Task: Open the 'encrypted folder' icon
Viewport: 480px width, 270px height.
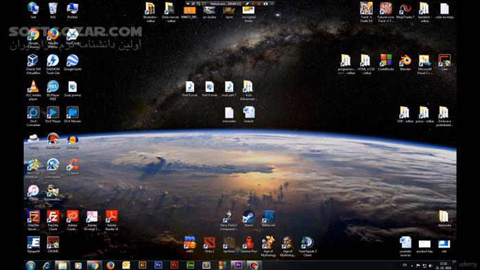Action: (248, 14)
